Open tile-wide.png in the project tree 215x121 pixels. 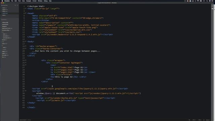[x=5, y=55]
